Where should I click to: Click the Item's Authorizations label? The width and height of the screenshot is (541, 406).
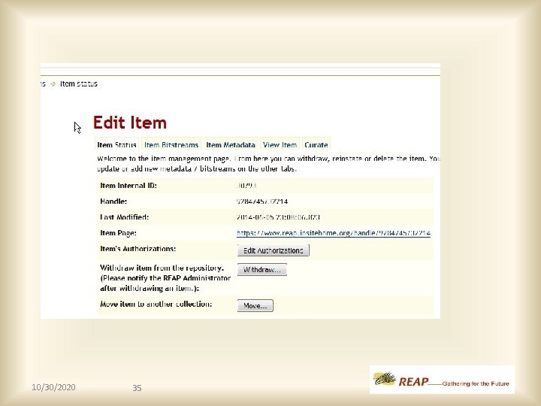138,249
